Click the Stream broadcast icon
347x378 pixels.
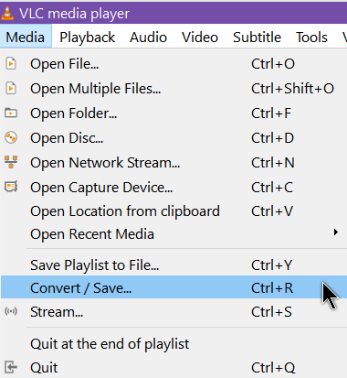11,311
